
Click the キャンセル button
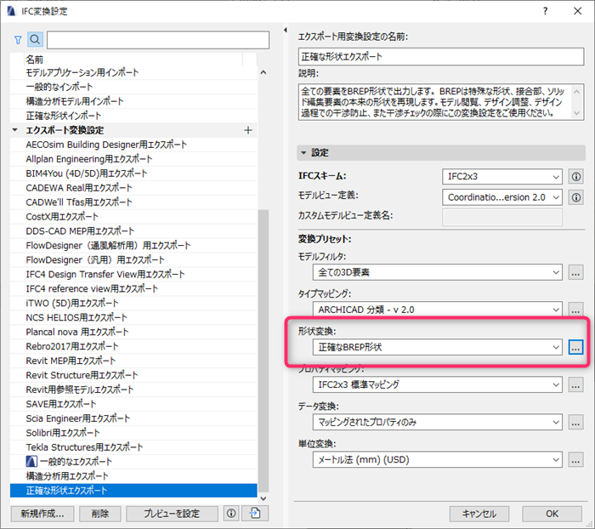tap(479, 514)
